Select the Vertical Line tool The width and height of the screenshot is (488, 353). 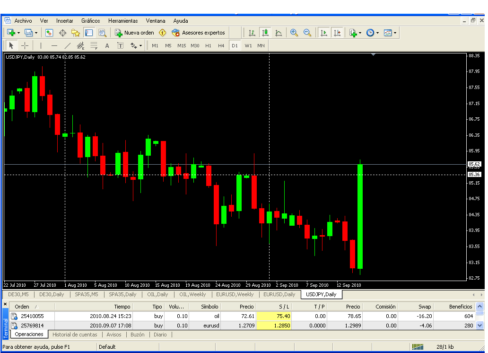[x=41, y=46]
